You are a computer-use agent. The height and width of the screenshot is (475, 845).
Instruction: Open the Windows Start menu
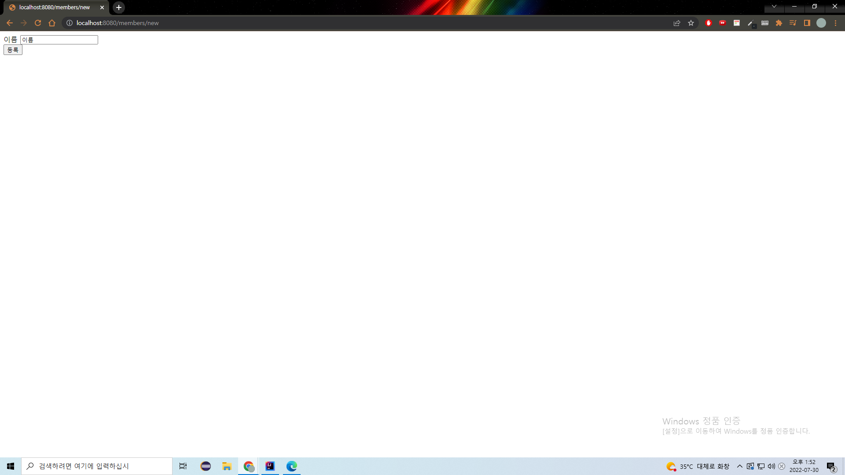11,466
